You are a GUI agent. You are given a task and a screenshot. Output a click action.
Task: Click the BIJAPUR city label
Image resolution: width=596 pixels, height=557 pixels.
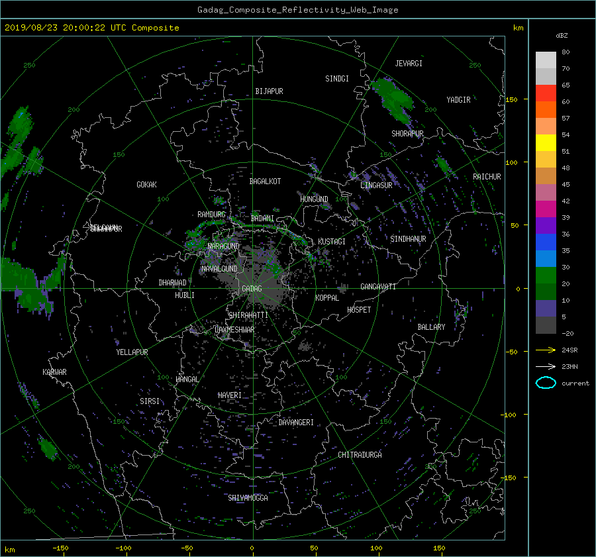tap(269, 91)
